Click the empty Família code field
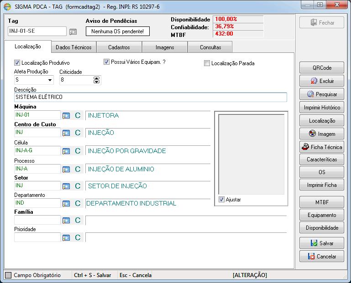 (37, 220)
